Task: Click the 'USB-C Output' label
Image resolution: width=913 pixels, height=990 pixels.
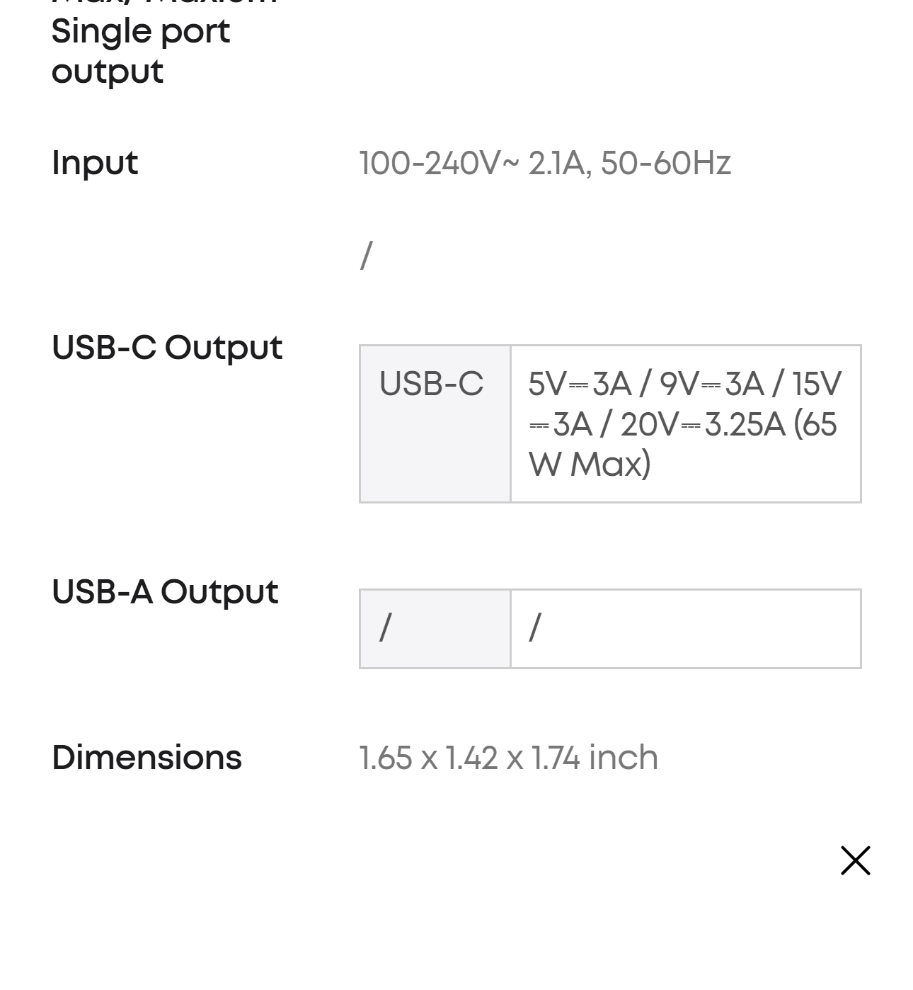Action: (167, 348)
